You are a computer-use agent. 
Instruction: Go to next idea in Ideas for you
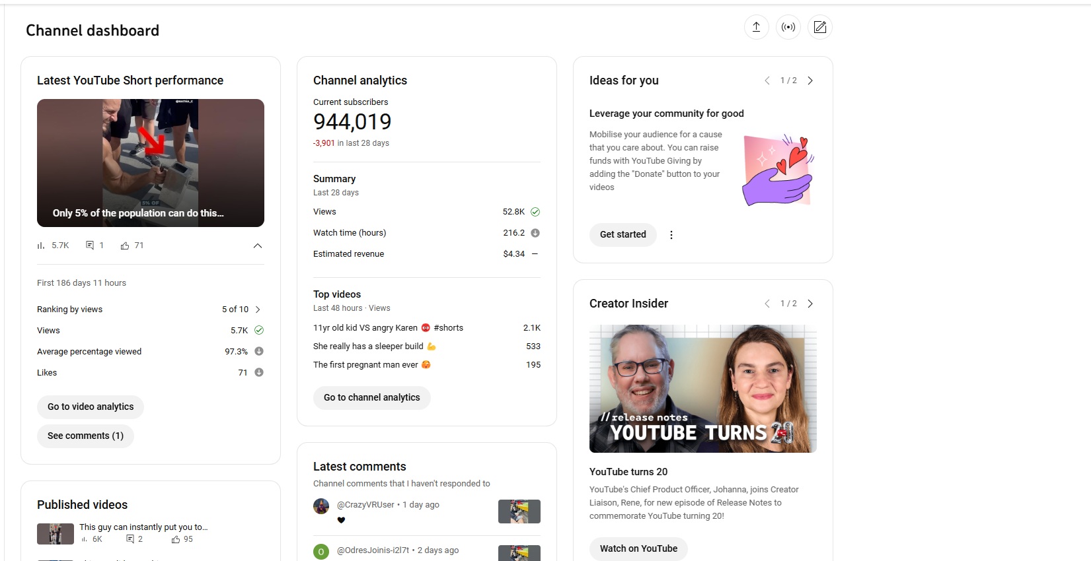tap(810, 81)
